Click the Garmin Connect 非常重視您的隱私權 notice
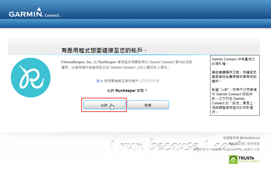 point(233,61)
